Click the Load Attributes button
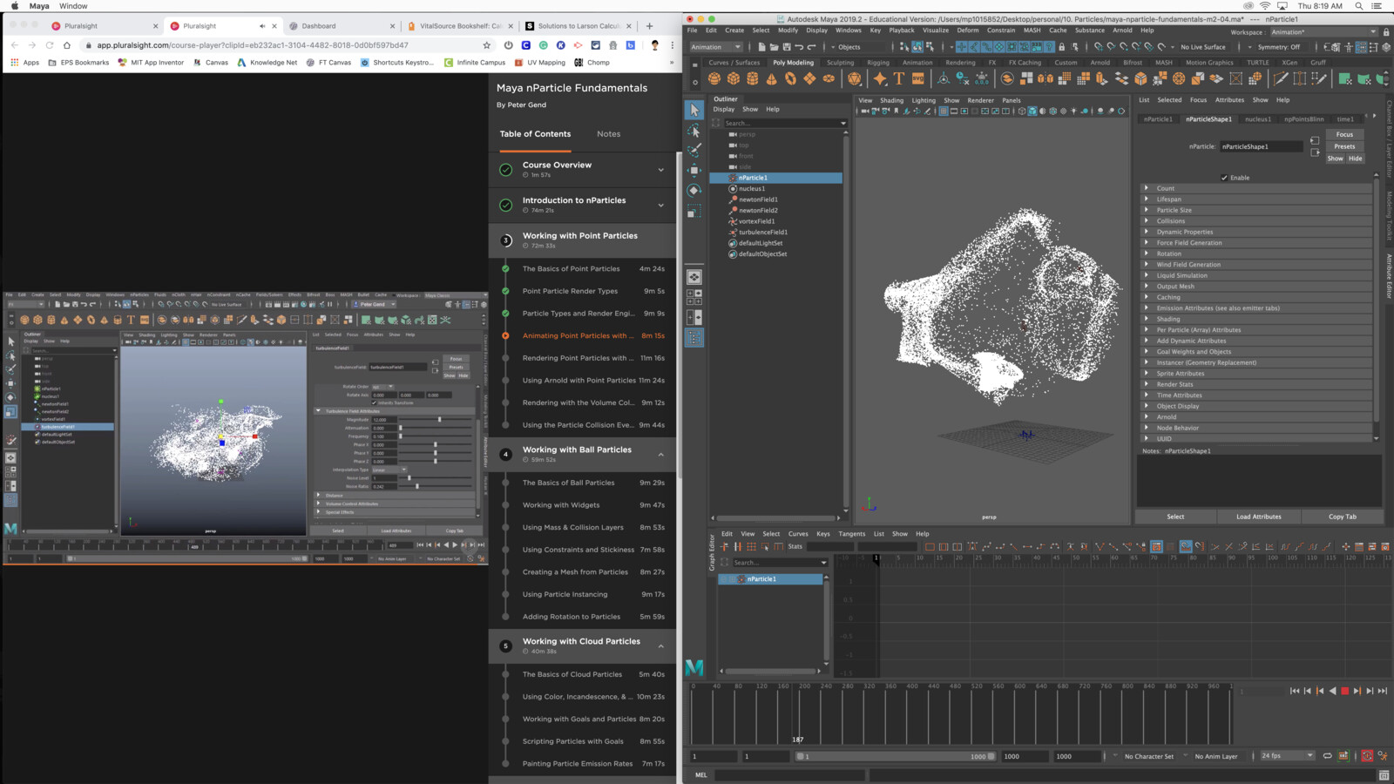Image resolution: width=1394 pixels, height=784 pixels. click(1258, 516)
